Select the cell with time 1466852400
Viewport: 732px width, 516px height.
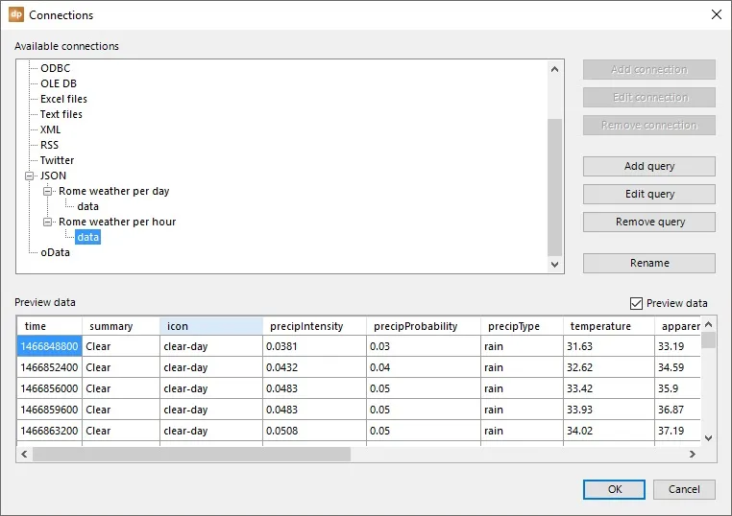50,367
